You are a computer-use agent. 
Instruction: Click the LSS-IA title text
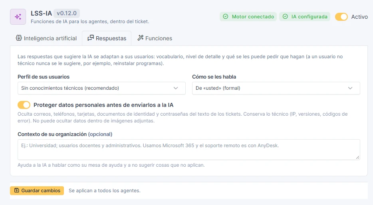[x=41, y=13]
